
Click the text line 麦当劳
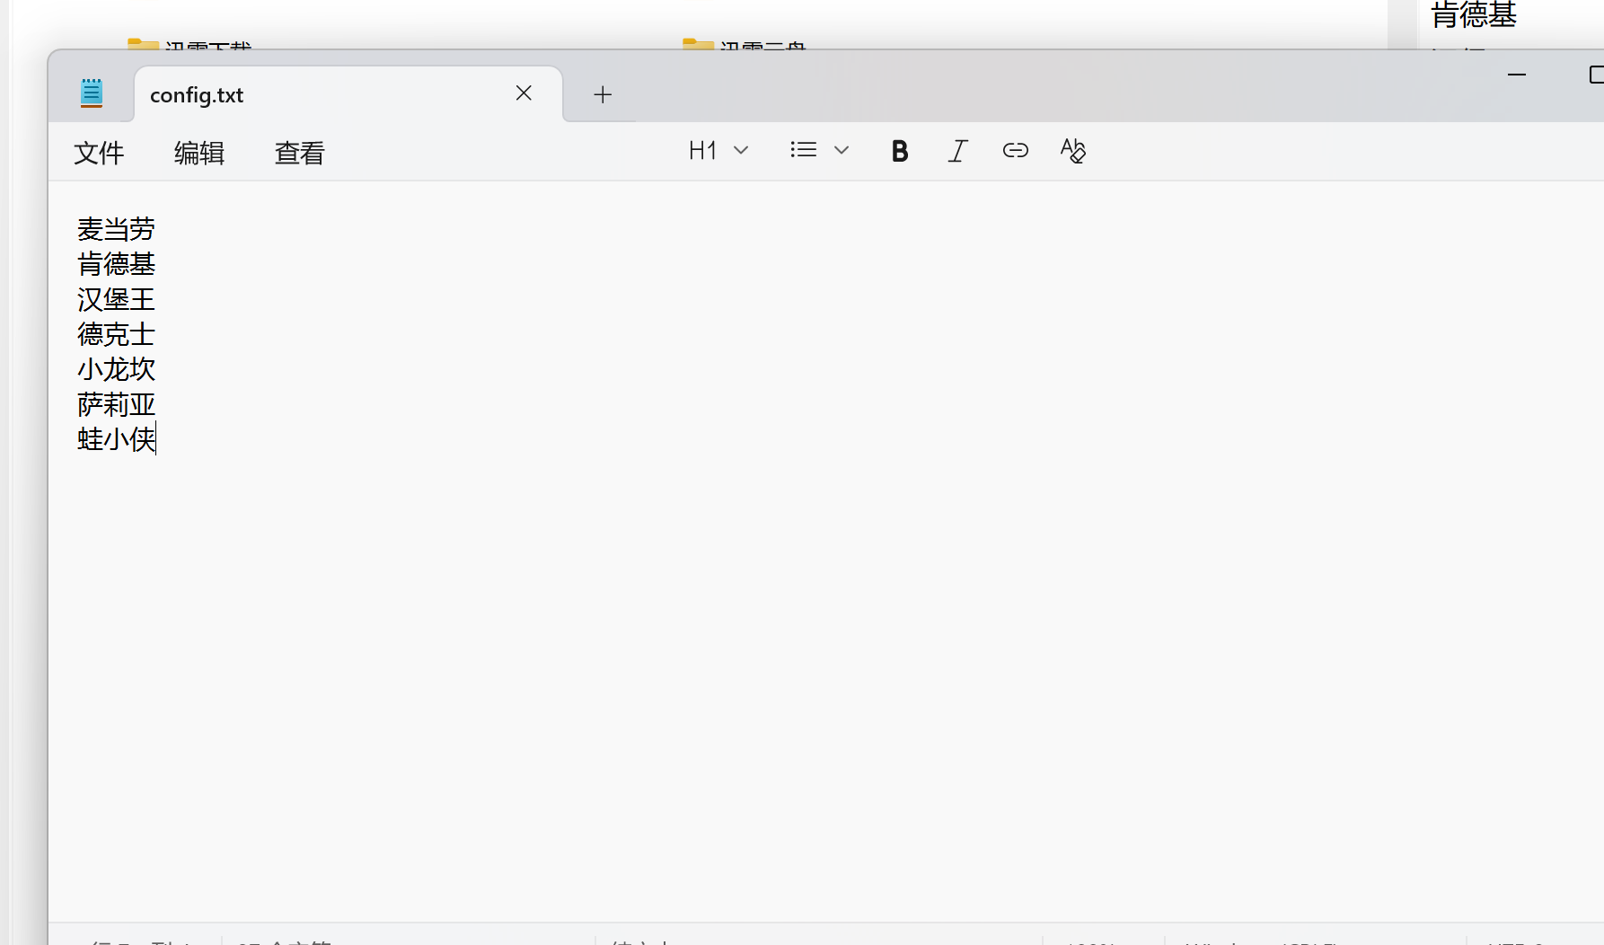pyautogui.click(x=117, y=229)
